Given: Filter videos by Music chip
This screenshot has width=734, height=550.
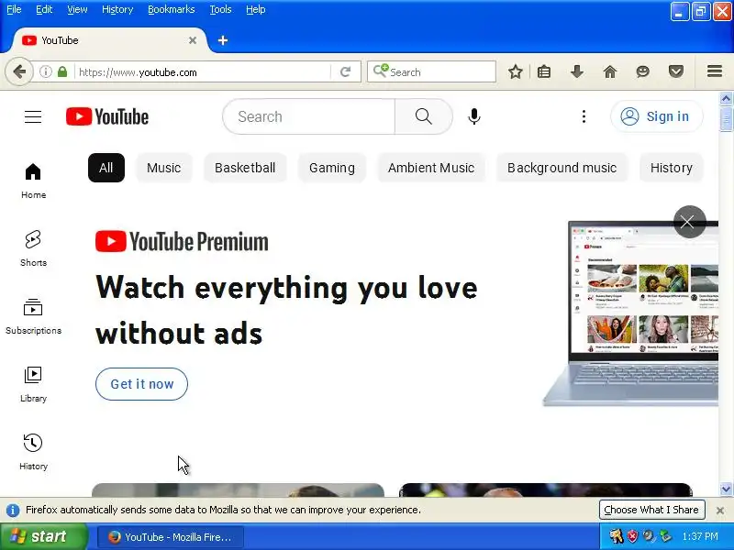Looking at the screenshot, I should [x=164, y=168].
